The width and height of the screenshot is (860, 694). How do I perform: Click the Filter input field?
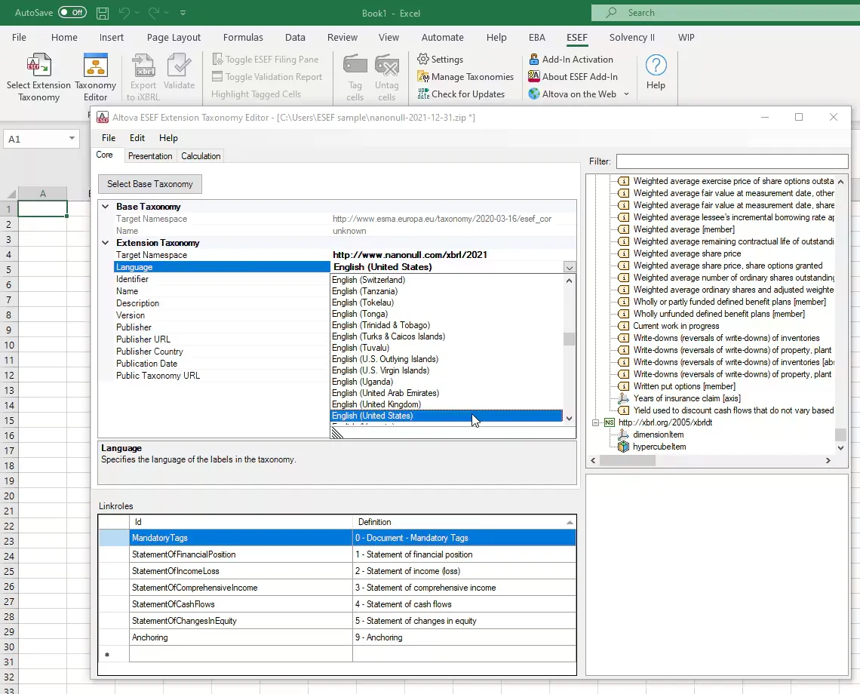733,161
